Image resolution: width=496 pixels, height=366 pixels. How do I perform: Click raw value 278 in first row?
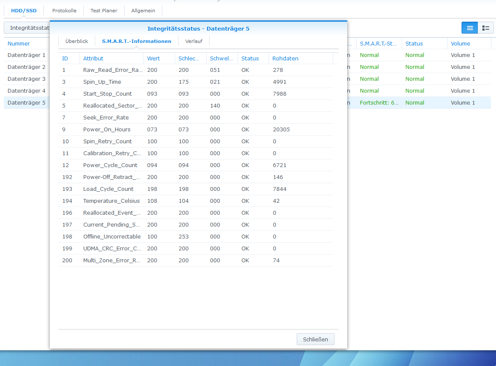pyautogui.click(x=278, y=70)
